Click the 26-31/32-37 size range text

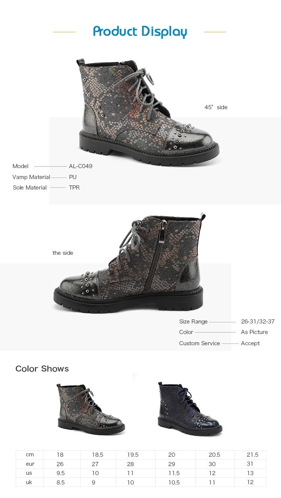click(x=258, y=322)
